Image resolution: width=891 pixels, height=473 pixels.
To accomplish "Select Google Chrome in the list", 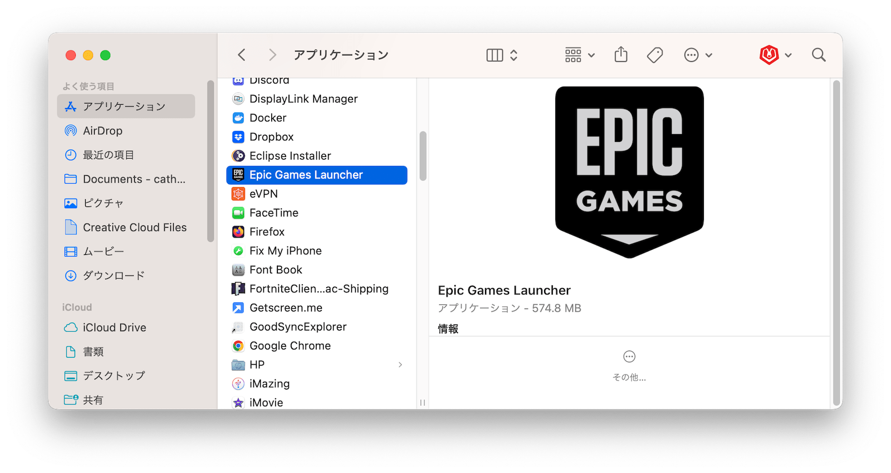I will (x=317, y=346).
